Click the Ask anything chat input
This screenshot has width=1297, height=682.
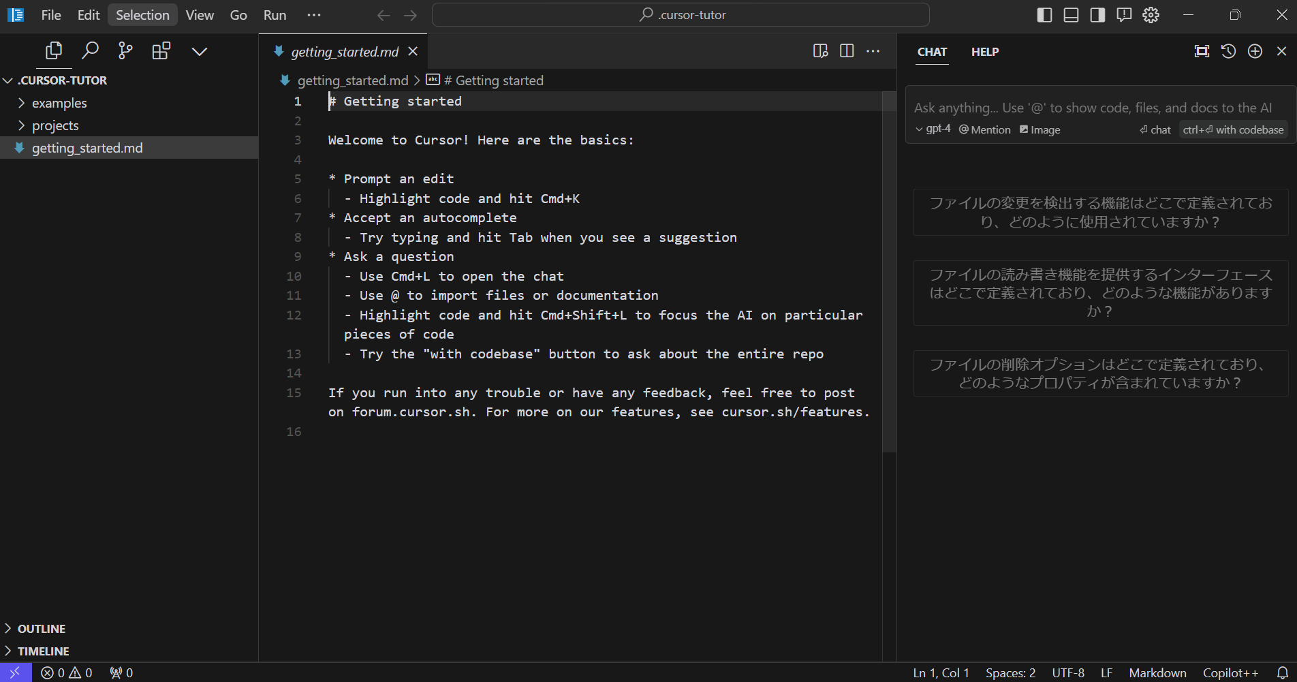1093,108
